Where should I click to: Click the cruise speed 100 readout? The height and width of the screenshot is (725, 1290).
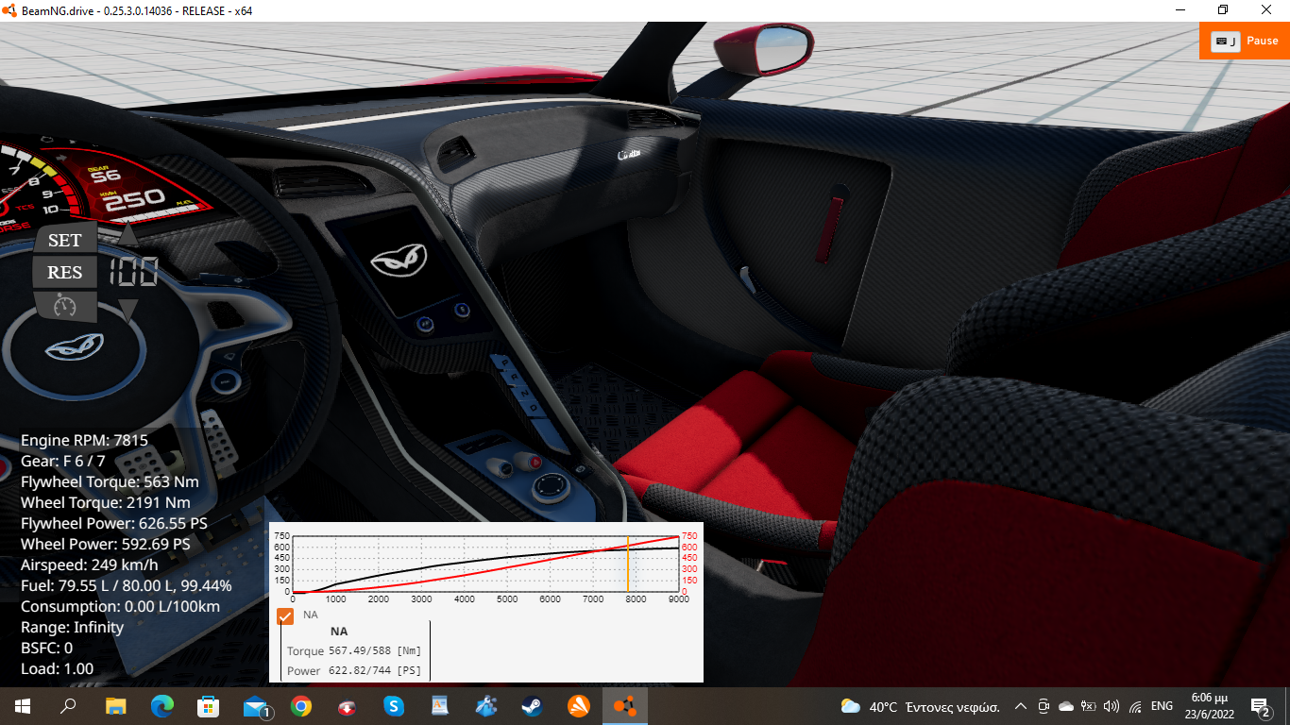point(133,273)
